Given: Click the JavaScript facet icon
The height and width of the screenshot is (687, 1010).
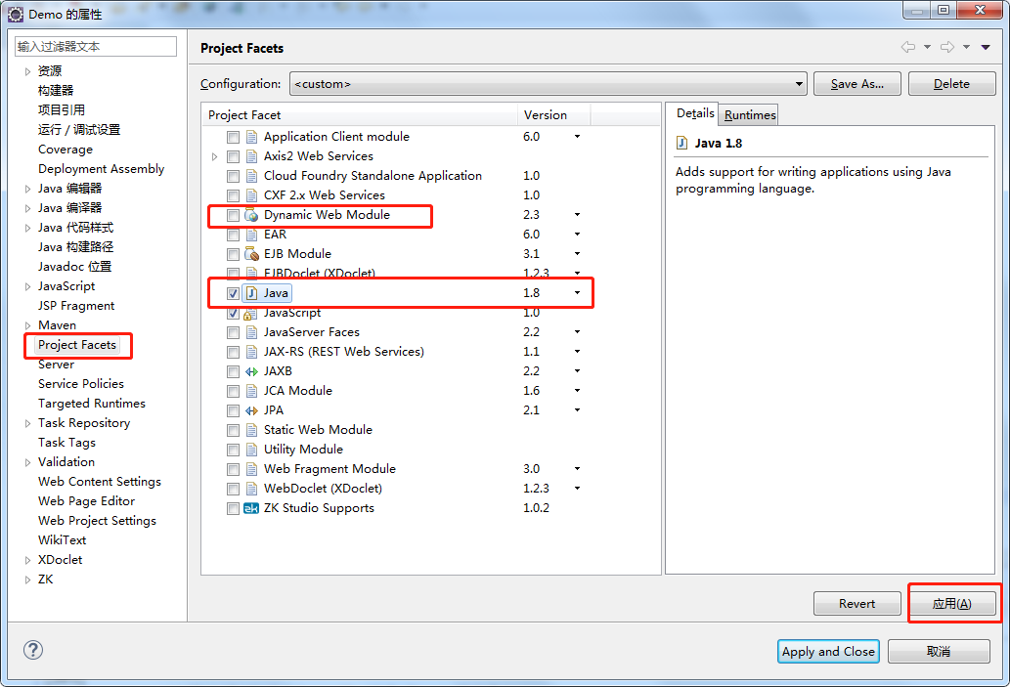Looking at the screenshot, I should pos(252,313).
